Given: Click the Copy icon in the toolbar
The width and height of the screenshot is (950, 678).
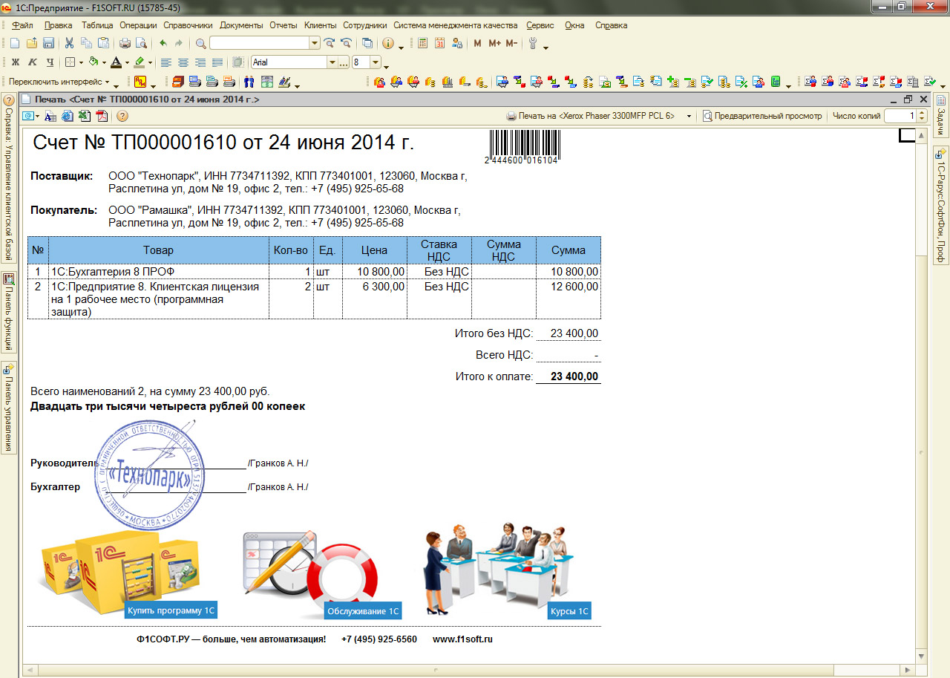Looking at the screenshot, I should coord(87,43).
